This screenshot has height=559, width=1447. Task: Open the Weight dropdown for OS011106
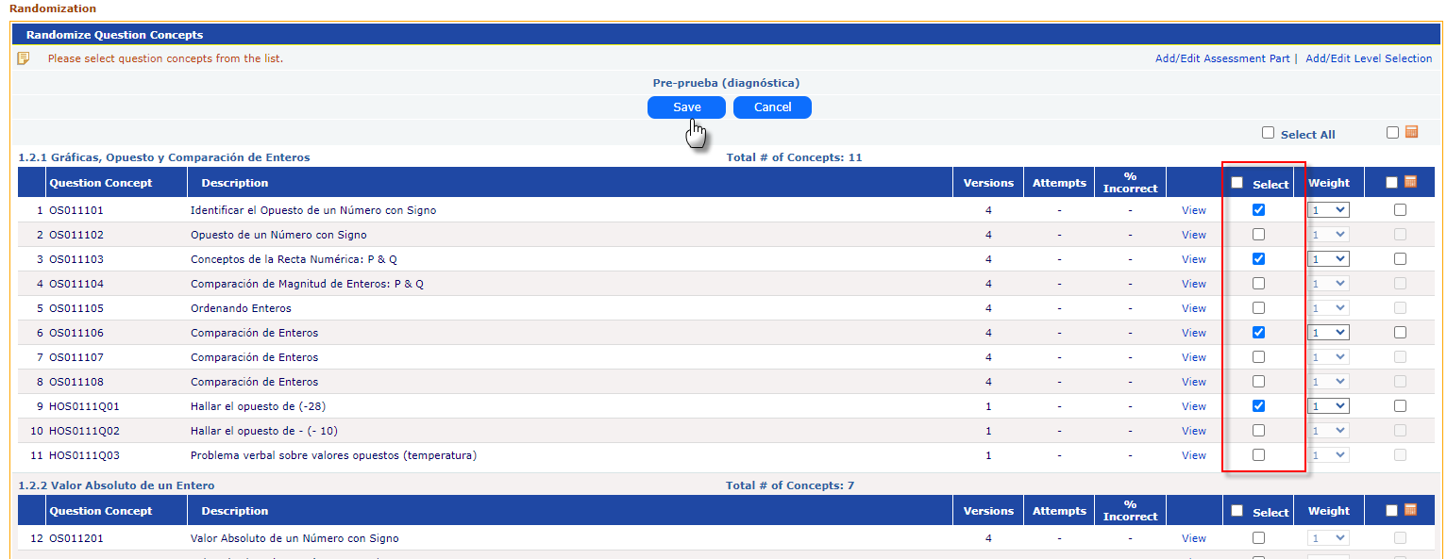[x=1328, y=333]
